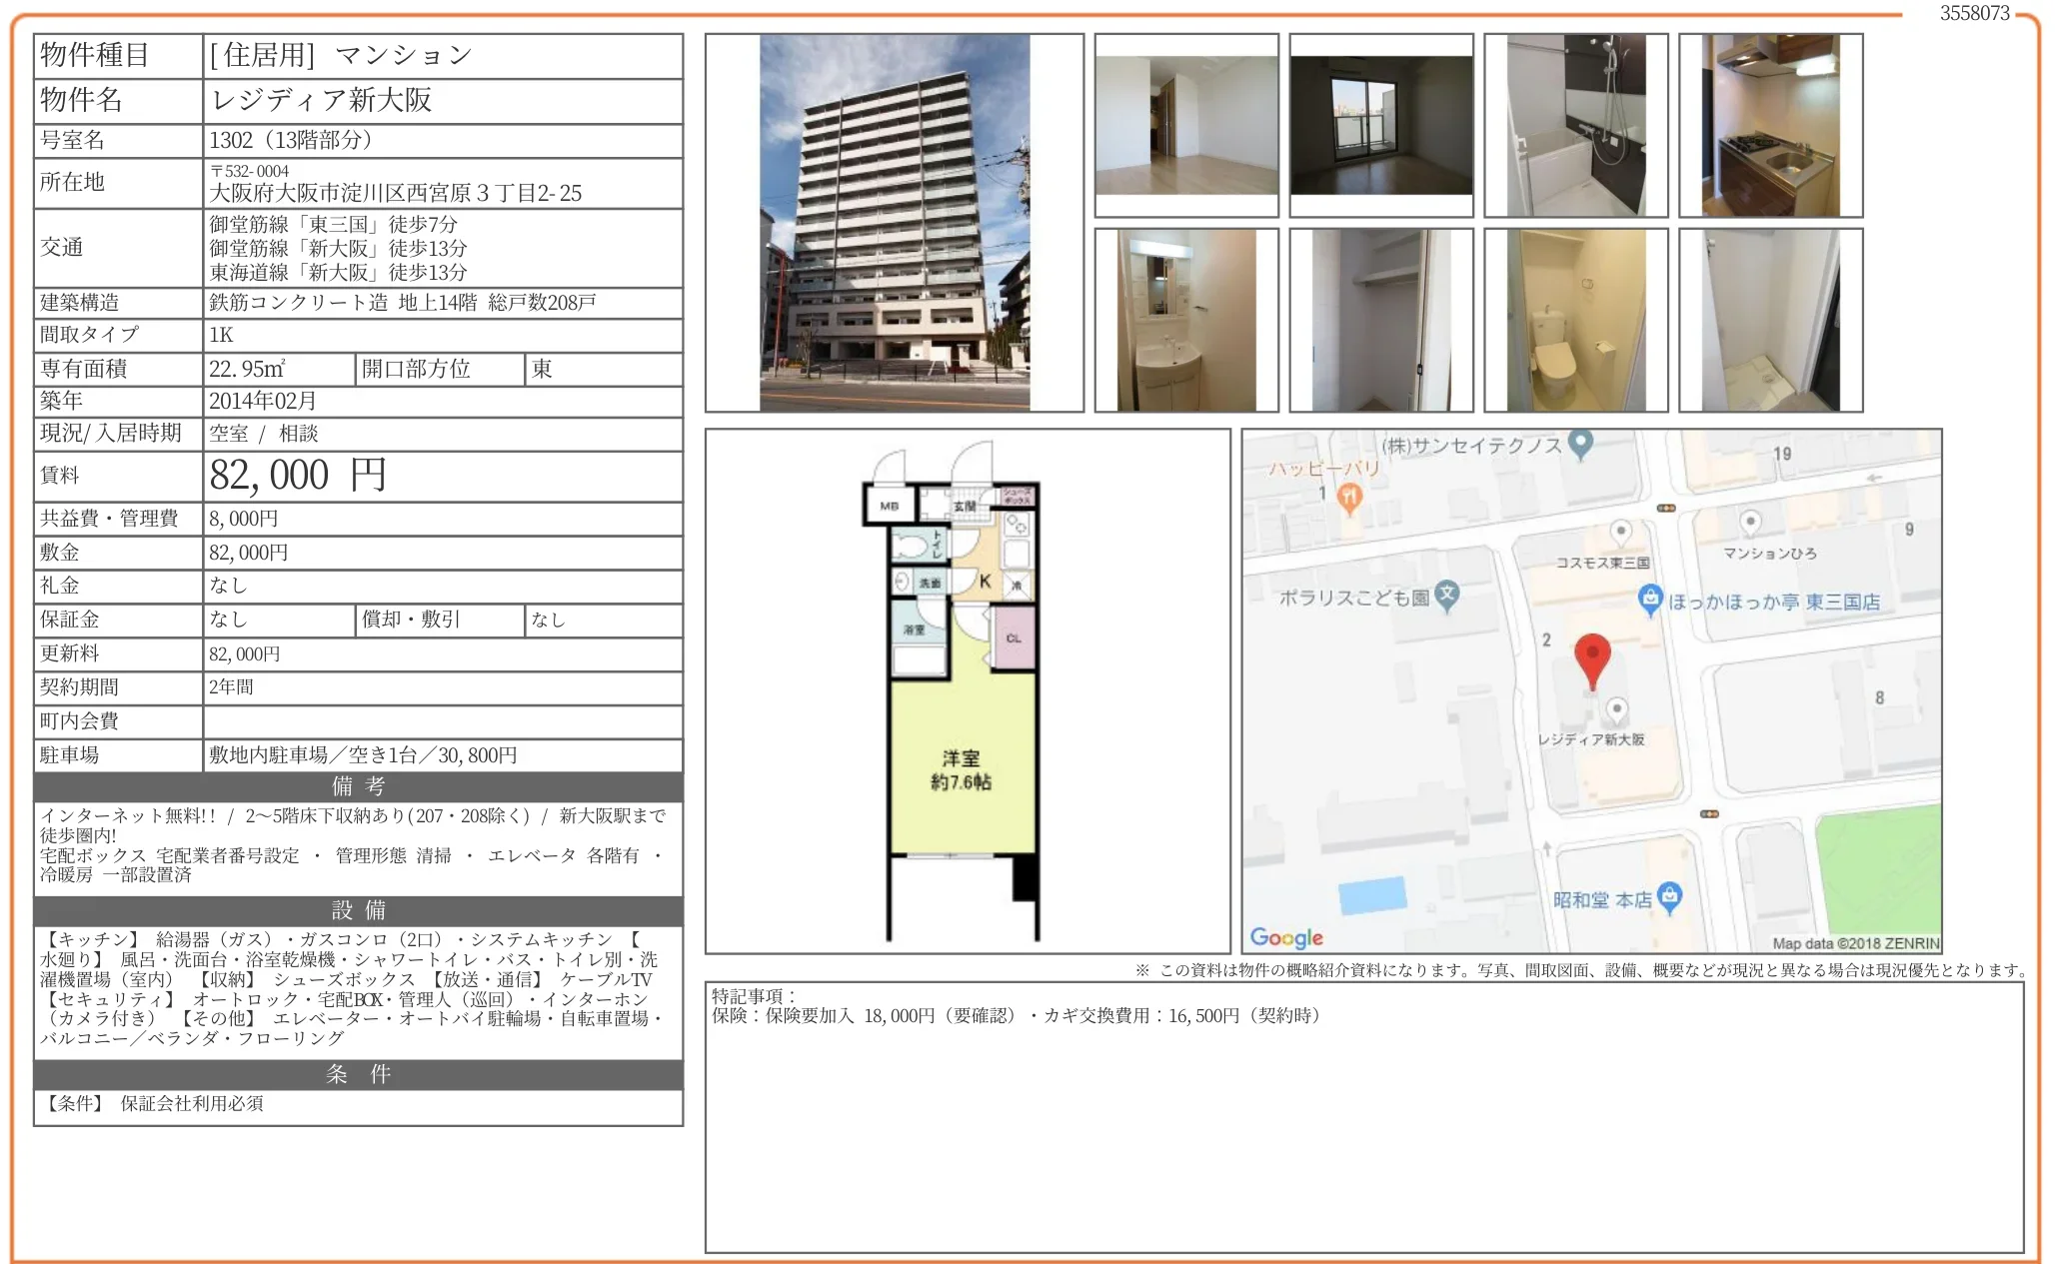Click the サンセイテクノス map marker icon
Viewport: 2055px width, 1264px height.
point(1580,443)
